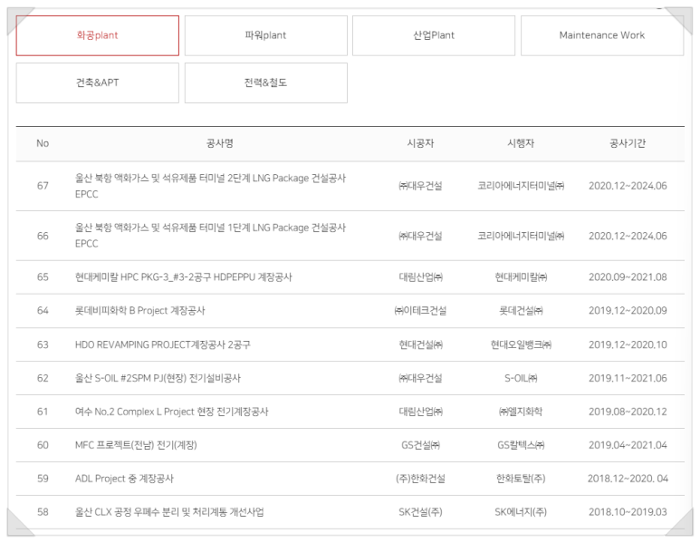Click 코리아에너지터미널㈜ in row 66
The height and width of the screenshot is (543, 700).
tap(521, 236)
